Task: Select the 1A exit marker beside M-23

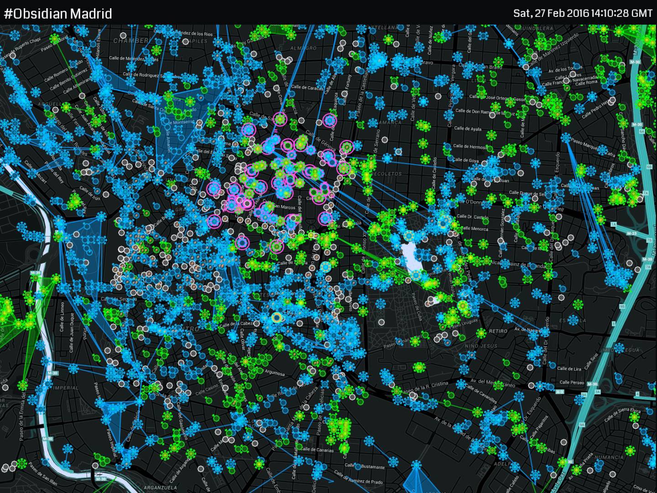Action: [x=614, y=225]
